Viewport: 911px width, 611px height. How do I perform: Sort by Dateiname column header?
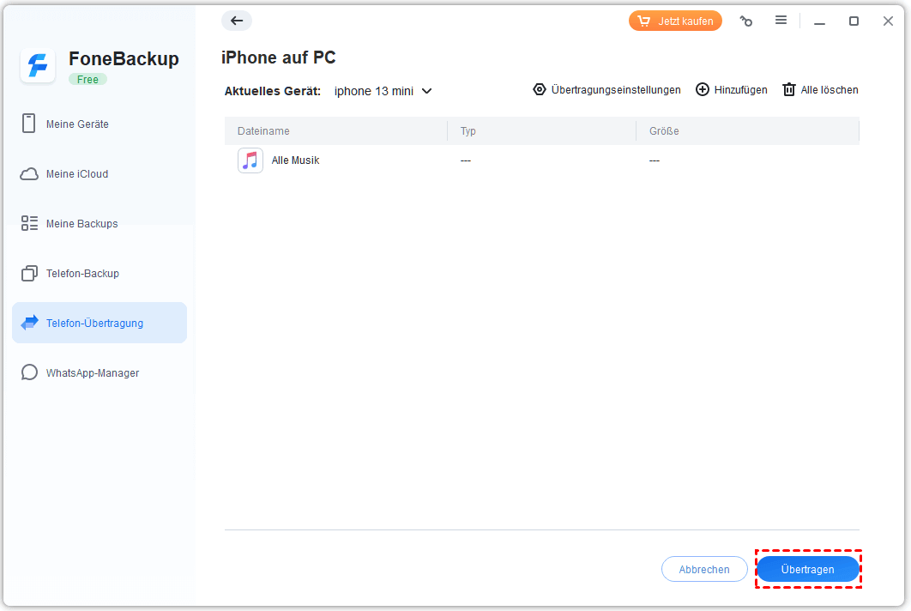tap(263, 131)
